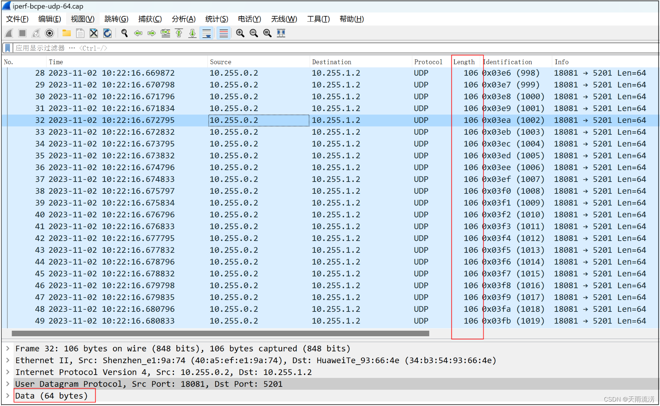
Task: Zoom in on packet list text
Action: (240, 33)
